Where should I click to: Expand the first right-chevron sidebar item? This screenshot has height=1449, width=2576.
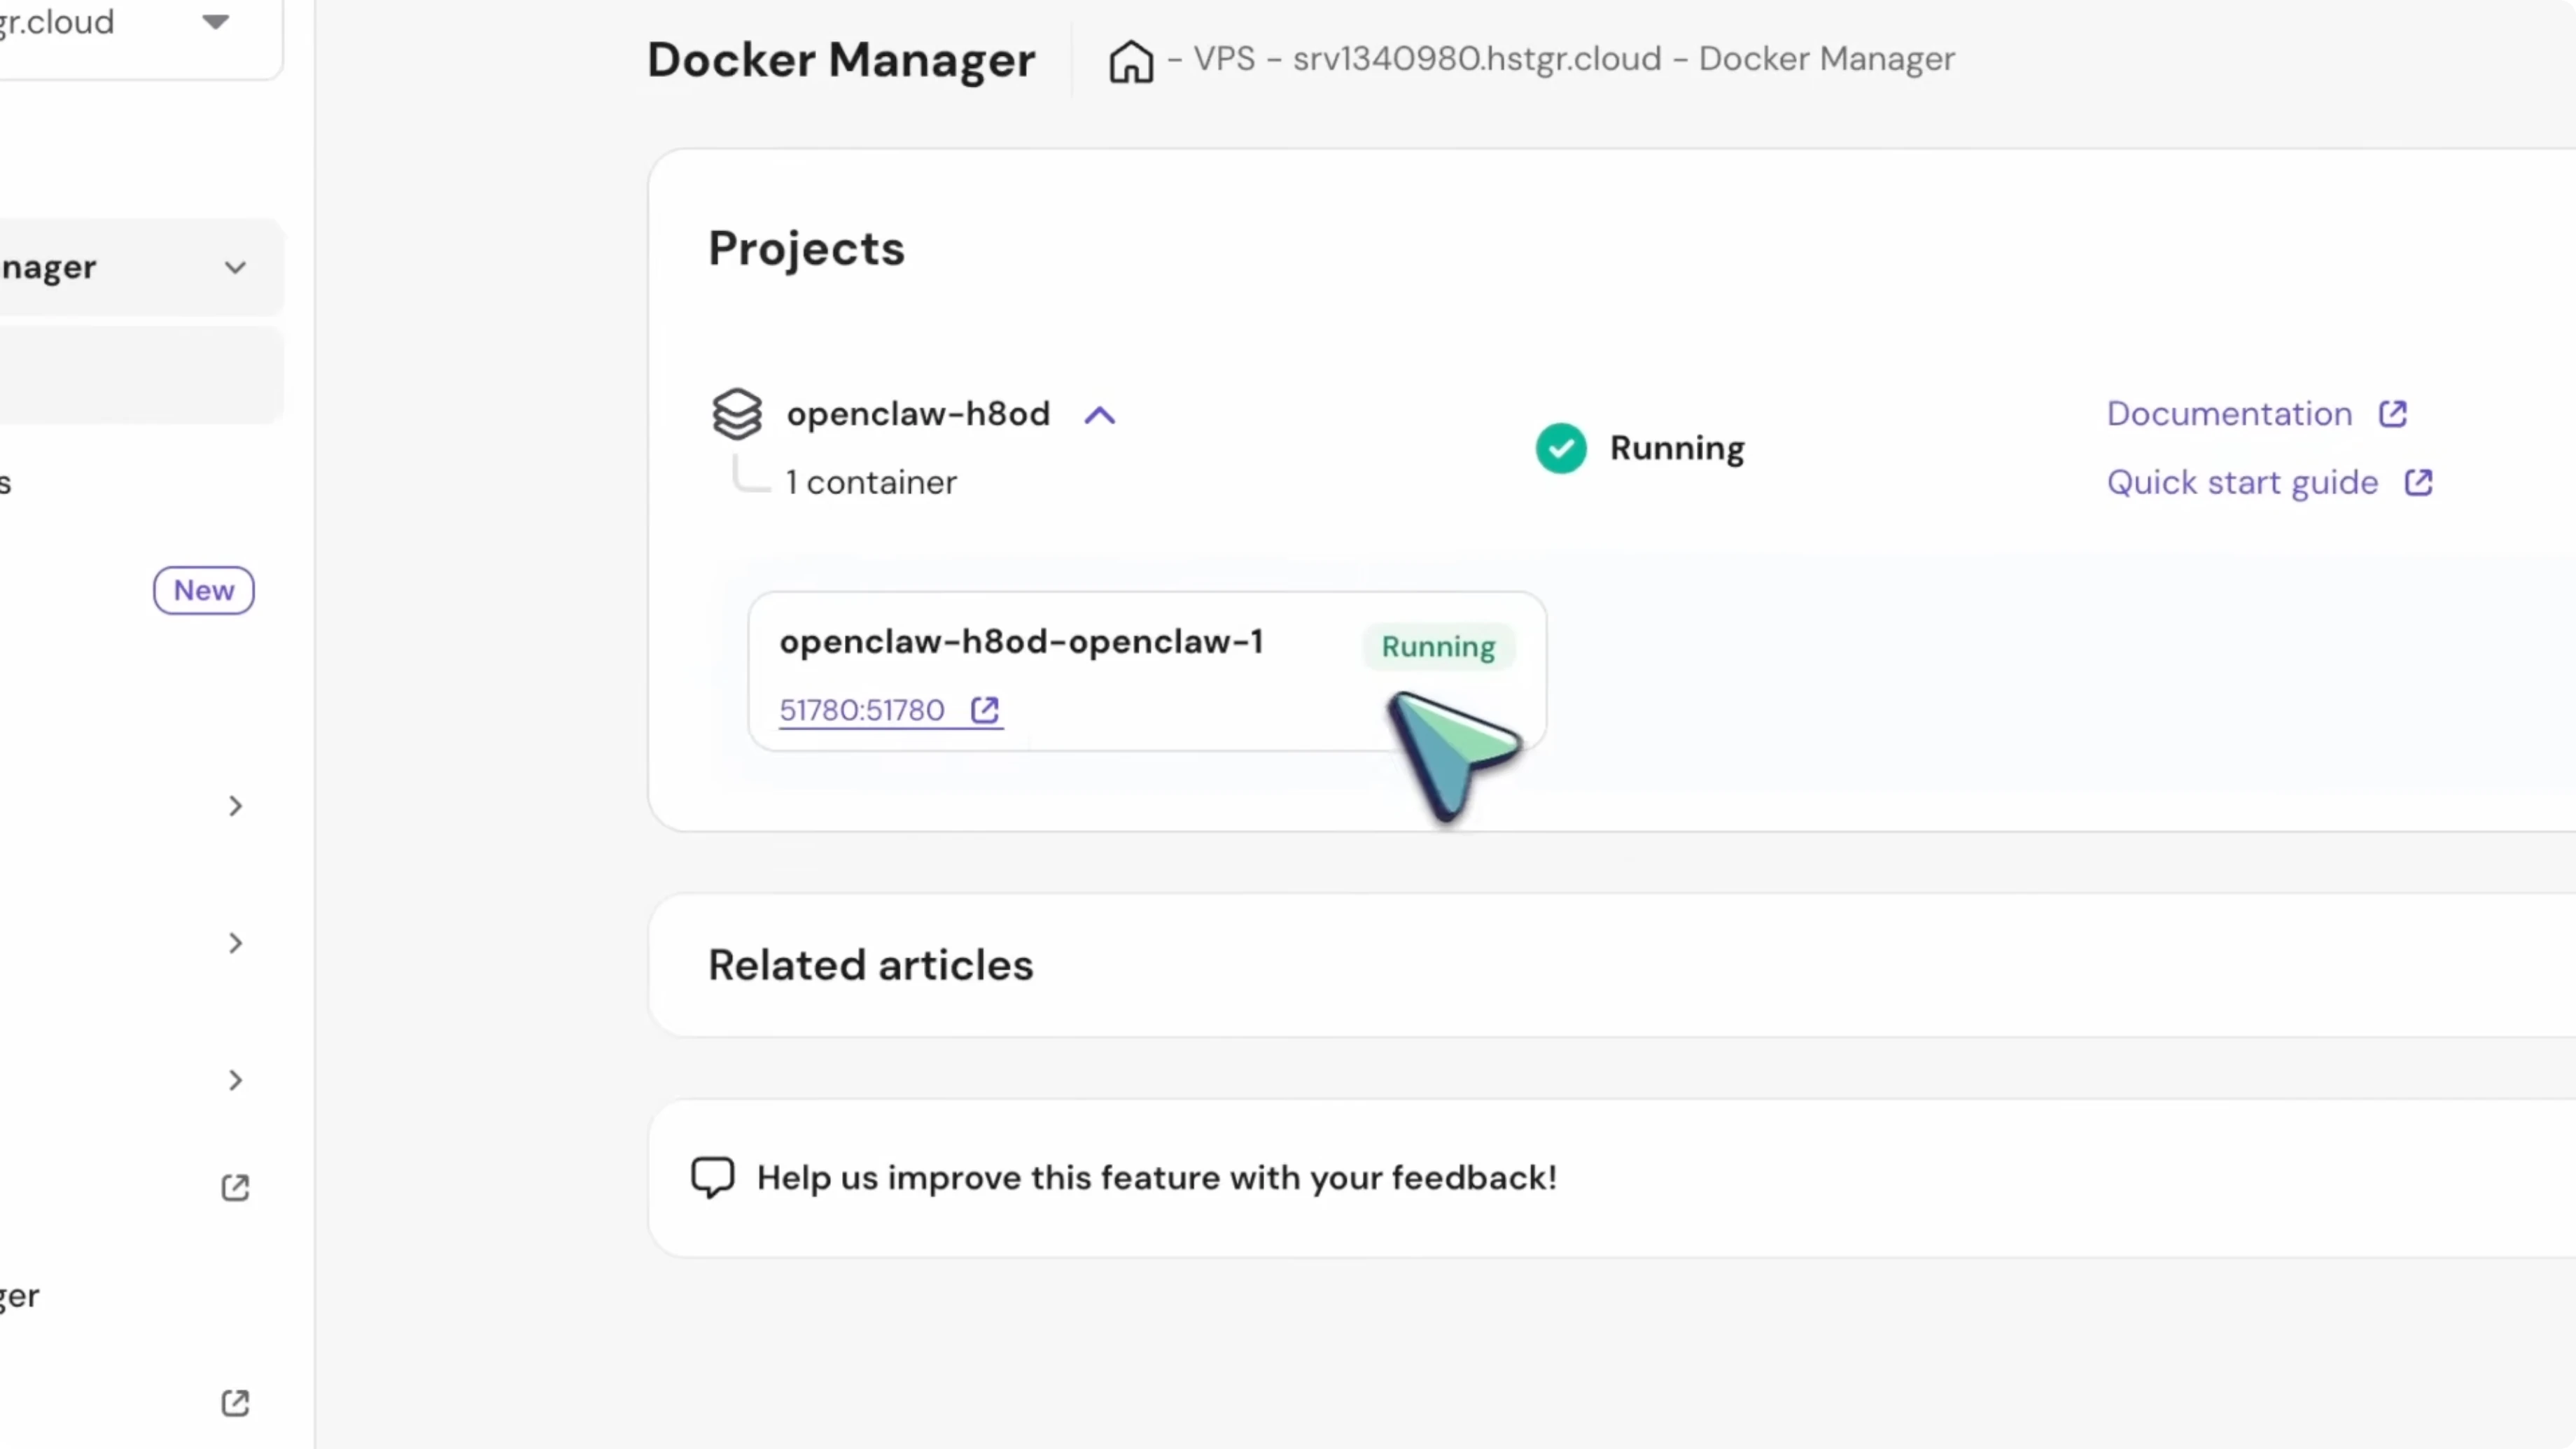point(235,806)
